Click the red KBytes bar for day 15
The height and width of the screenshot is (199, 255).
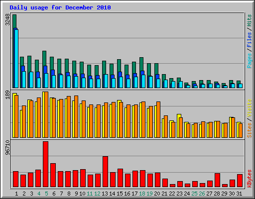[x=120, y=178]
